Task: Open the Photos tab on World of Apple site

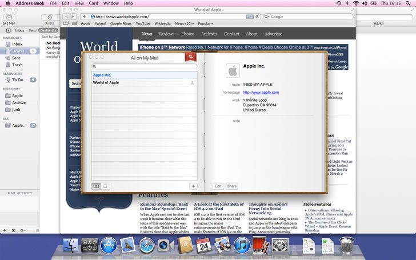Action: tap(187, 34)
